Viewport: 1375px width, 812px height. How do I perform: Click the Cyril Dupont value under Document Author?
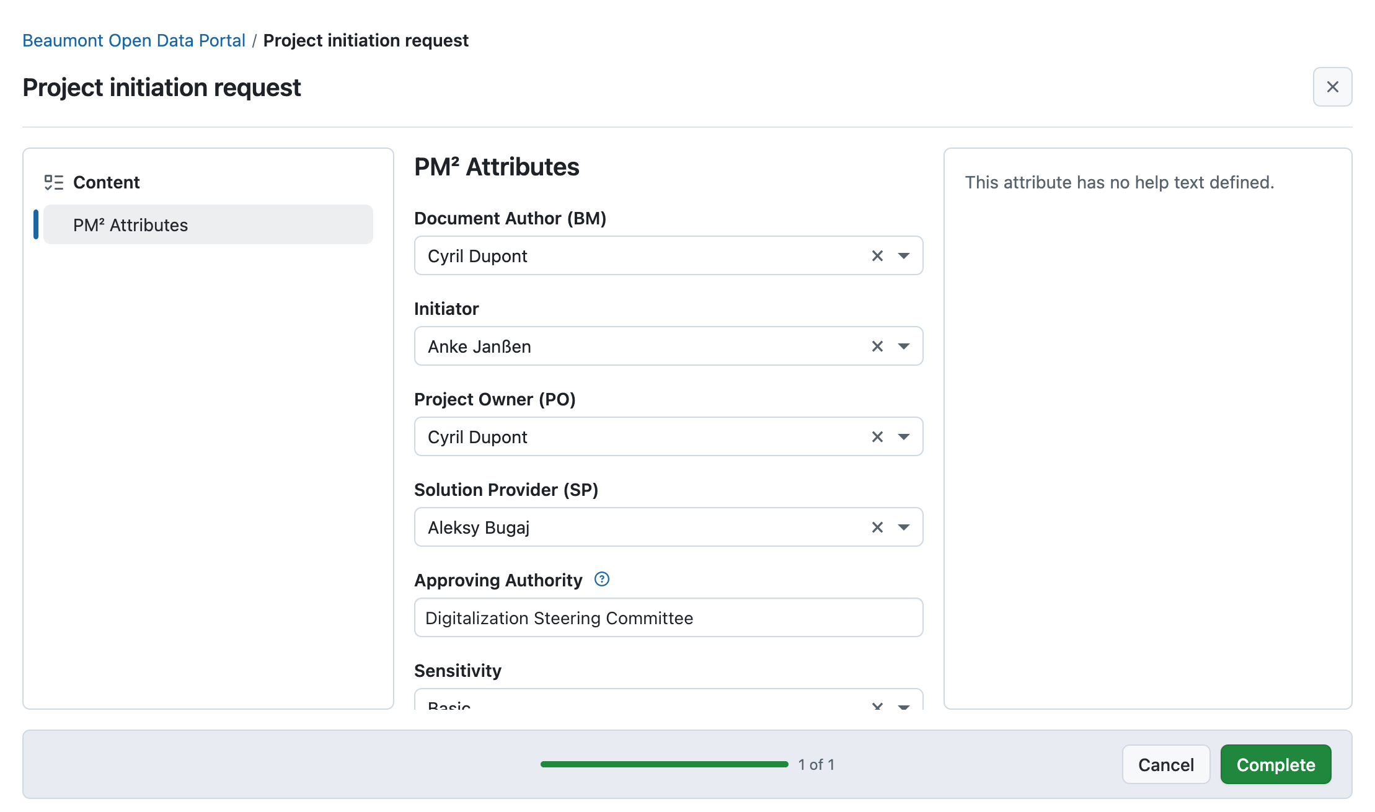477,256
